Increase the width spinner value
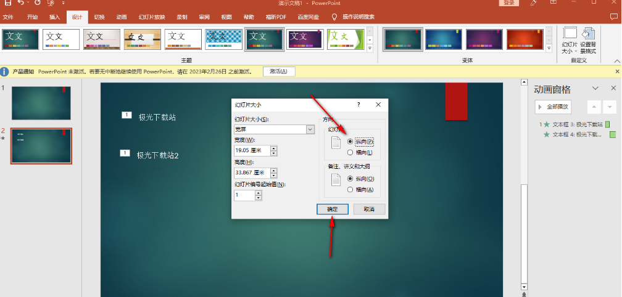Screen dimensions: 622x297 coord(274,148)
